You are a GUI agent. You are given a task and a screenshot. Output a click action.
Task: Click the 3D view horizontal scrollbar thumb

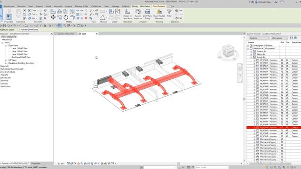click(179, 164)
